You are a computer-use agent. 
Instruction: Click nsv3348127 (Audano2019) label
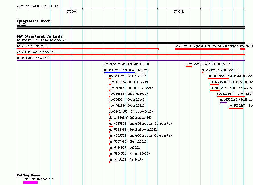click(128, 94)
